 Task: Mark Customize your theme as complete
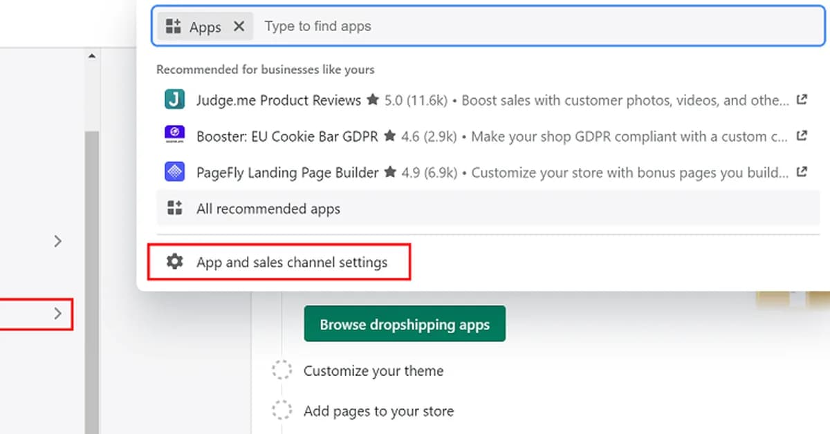(x=282, y=370)
